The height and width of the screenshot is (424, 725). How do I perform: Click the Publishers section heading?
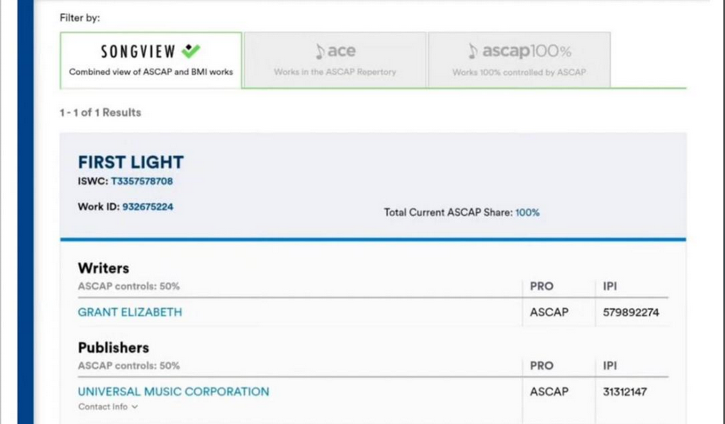pyautogui.click(x=113, y=347)
